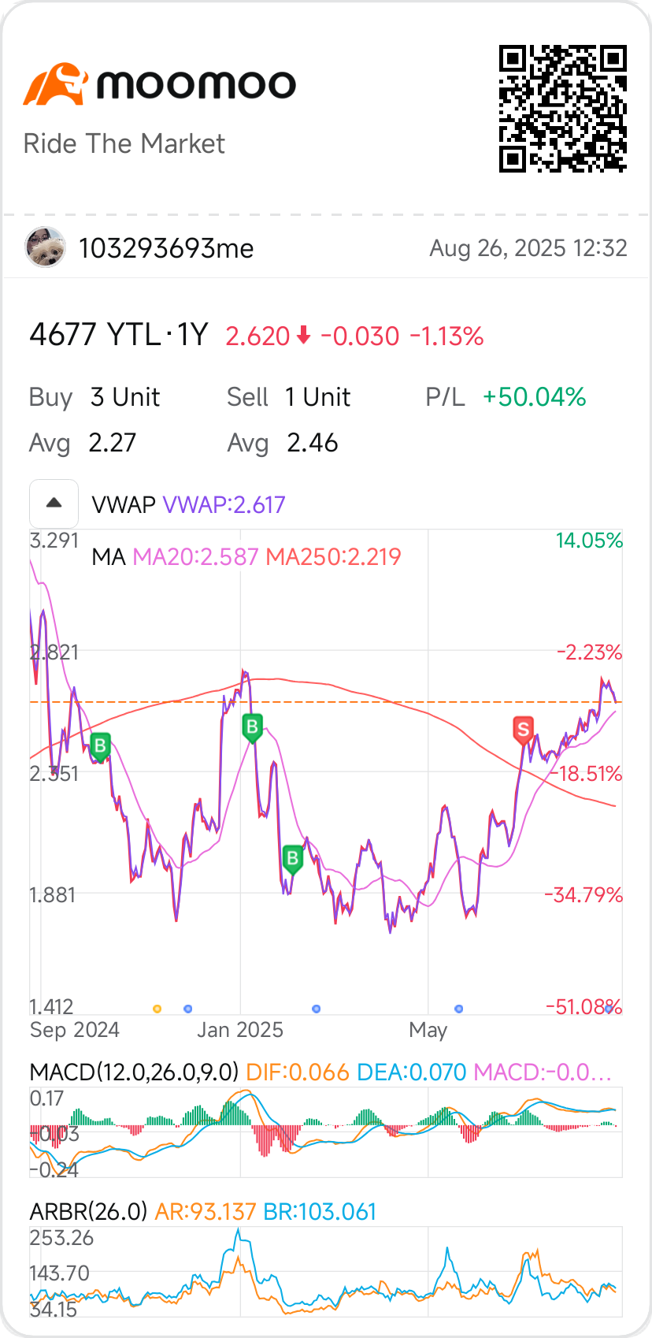This screenshot has height=1338, width=652.
Task: Click the MA250:2.219 indicator value
Action: tap(333, 557)
